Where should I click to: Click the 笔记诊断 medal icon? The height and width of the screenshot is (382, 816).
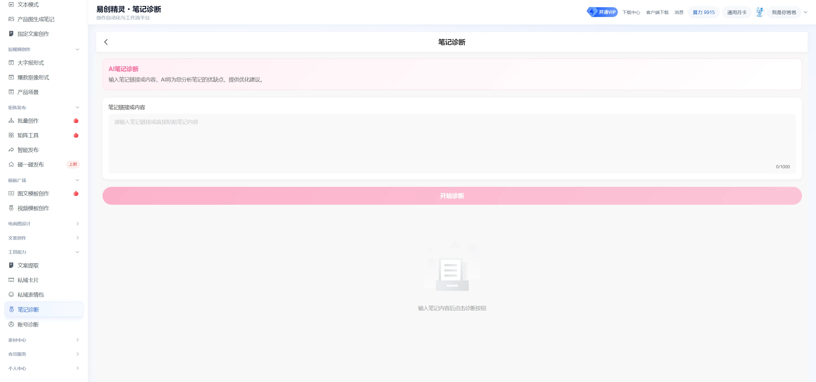coord(11,309)
